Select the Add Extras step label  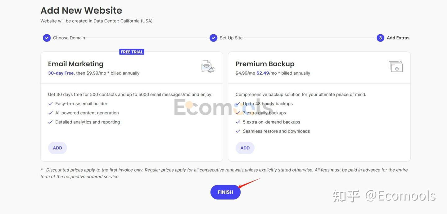(398, 38)
